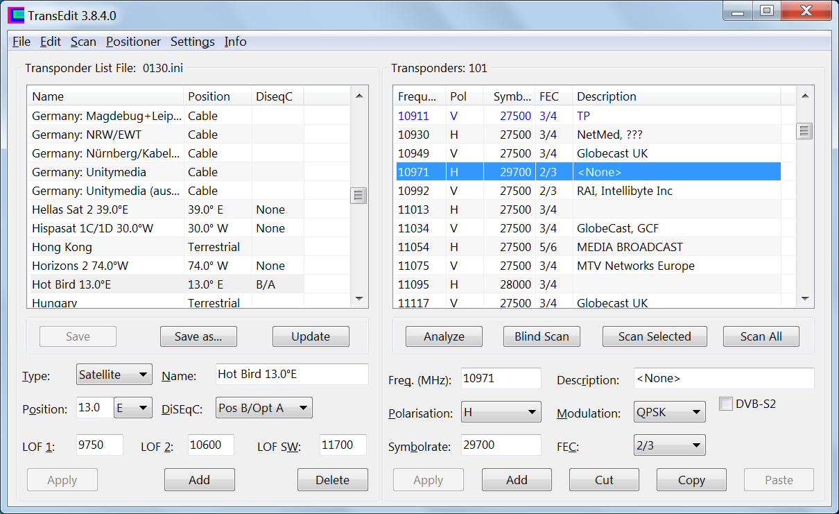Click the Analyze button

444,336
